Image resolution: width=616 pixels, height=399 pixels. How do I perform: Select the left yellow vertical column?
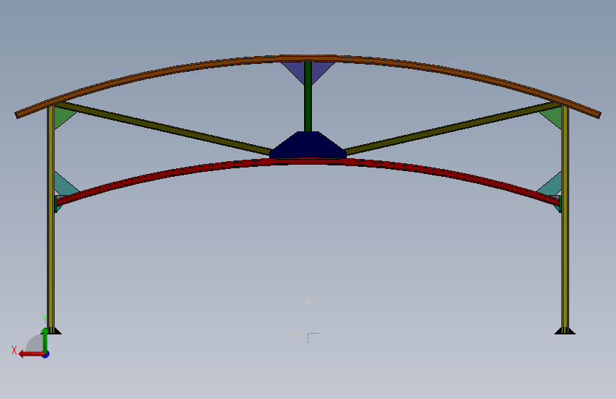click(50, 220)
